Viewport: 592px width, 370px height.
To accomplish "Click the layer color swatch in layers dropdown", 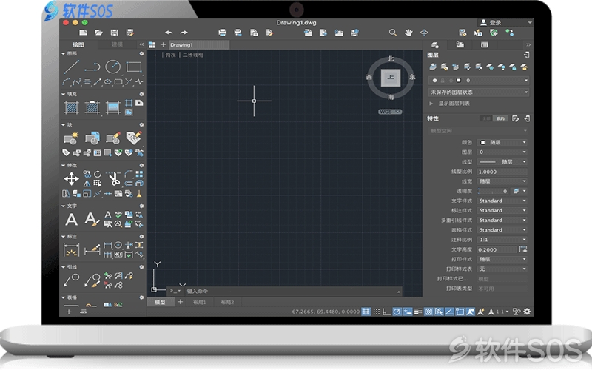I will pyautogui.click(x=459, y=81).
